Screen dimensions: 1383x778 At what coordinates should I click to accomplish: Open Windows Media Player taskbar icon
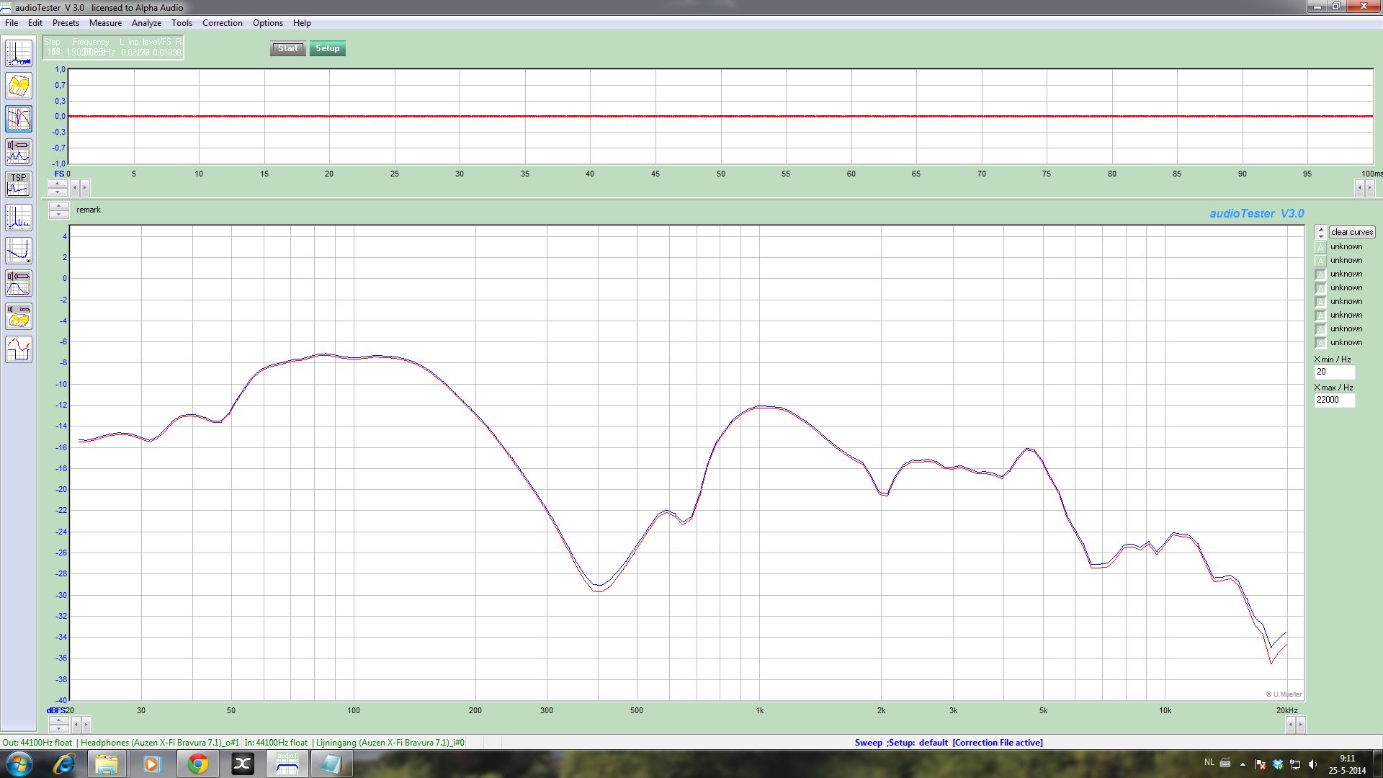pos(151,764)
